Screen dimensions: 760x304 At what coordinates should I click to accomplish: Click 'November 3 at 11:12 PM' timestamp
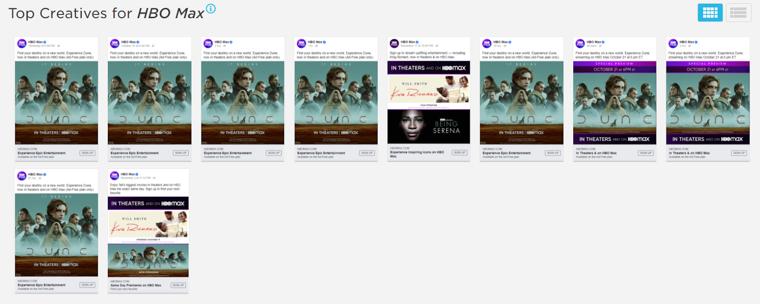pyautogui.click(x=136, y=178)
